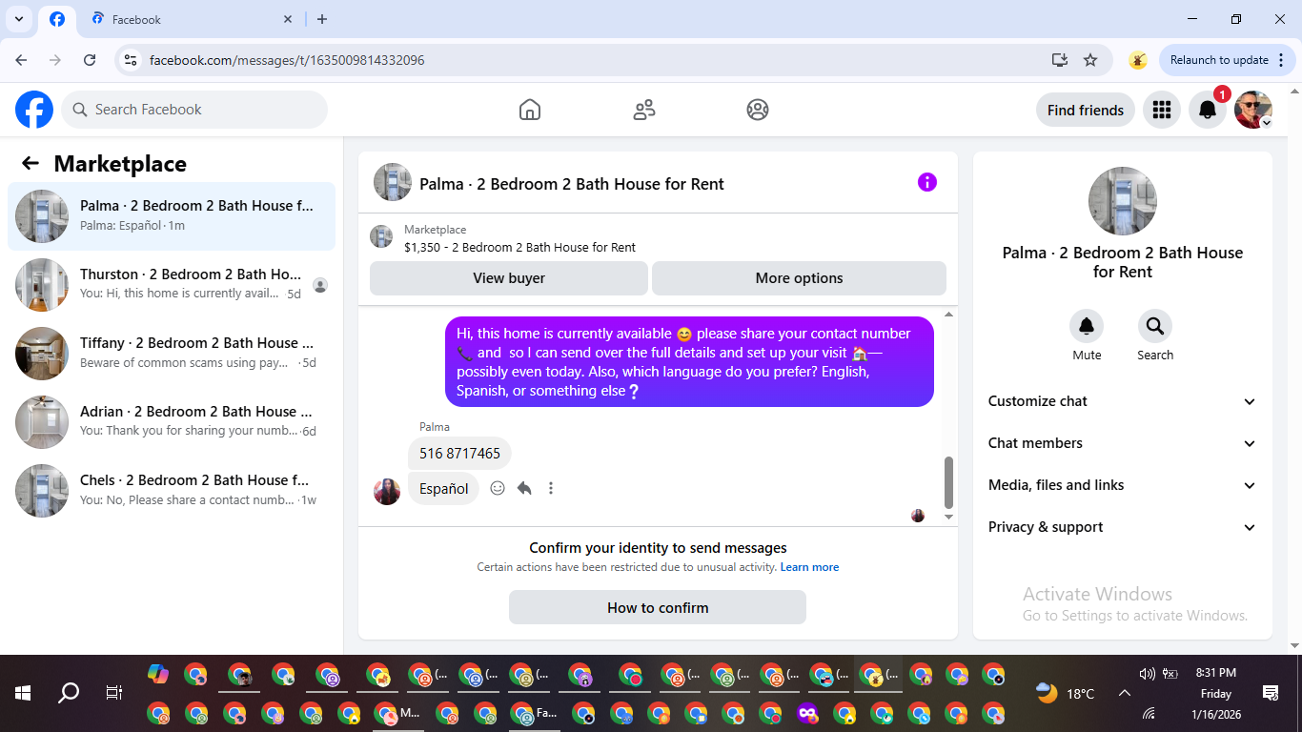The width and height of the screenshot is (1302, 732).
Task: Click the 516 8717465 message bubble
Action: tap(459, 454)
